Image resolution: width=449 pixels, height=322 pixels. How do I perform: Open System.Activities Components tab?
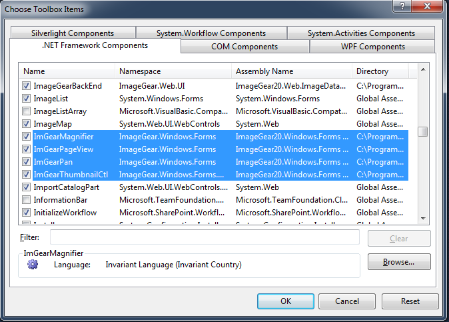(x=361, y=33)
